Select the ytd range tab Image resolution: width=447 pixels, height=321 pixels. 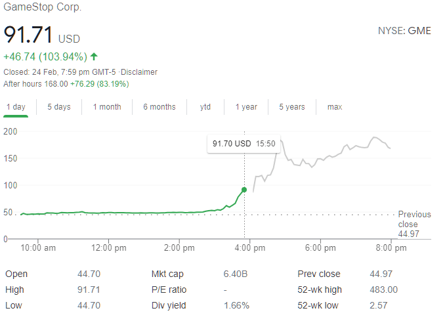point(205,107)
